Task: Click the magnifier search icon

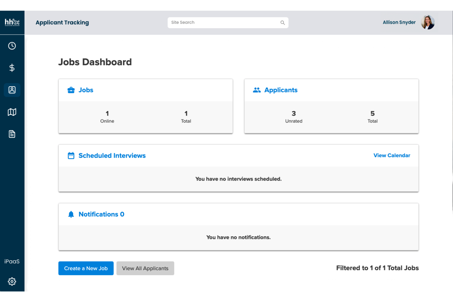Action: (283, 23)
